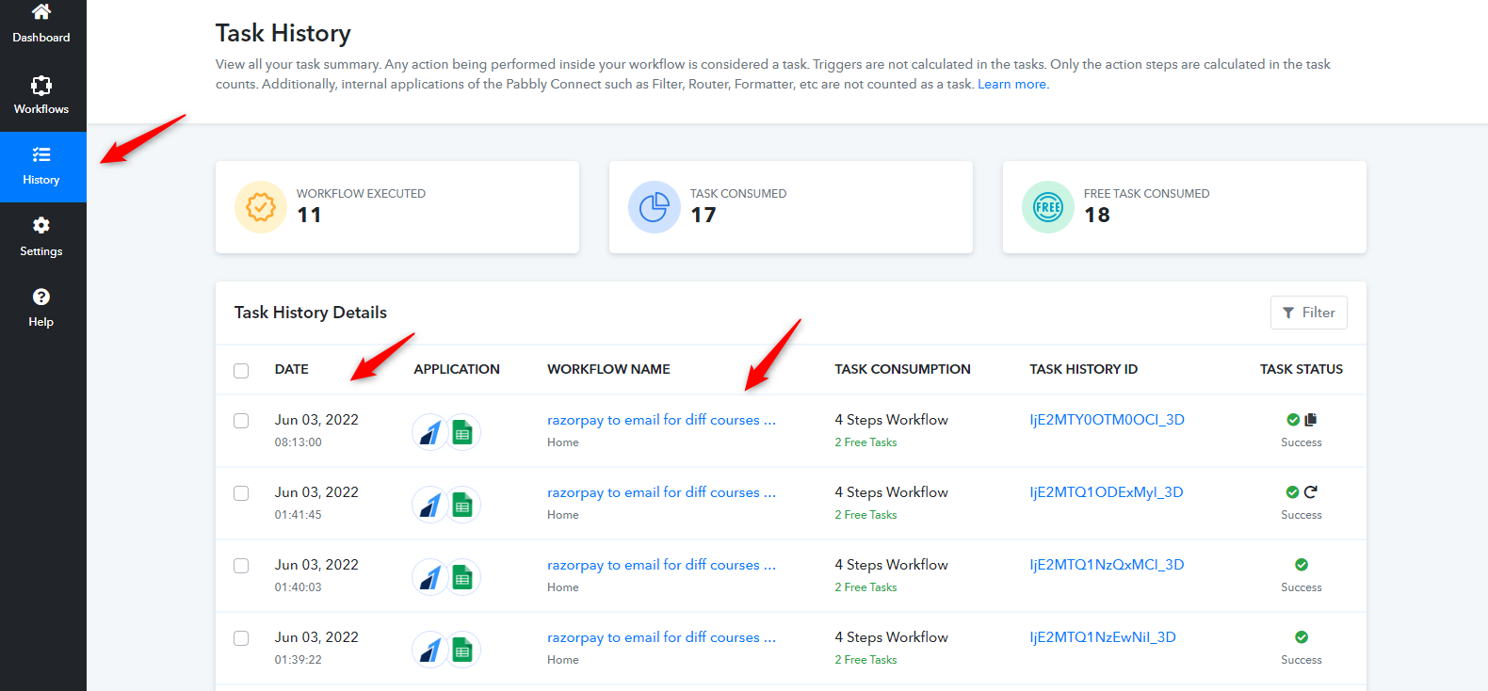The image size is (1488, 691).
Task: Open workflow name link in 01:41:45 row
Action: [661, 492]
